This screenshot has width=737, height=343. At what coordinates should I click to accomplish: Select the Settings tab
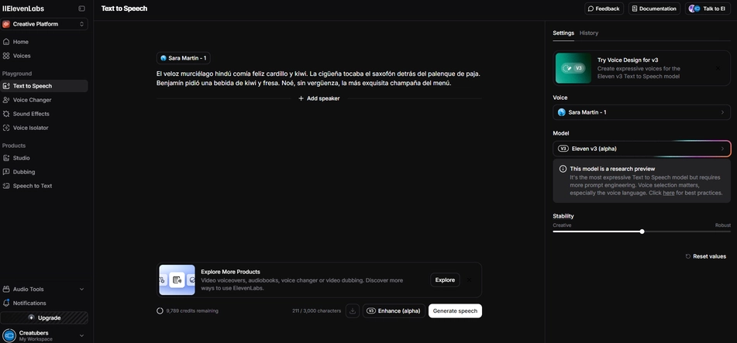(563, 33)
